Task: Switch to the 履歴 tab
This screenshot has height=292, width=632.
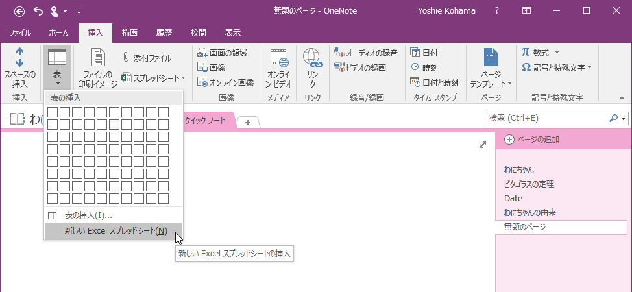Action: click(x=164, y=33)
